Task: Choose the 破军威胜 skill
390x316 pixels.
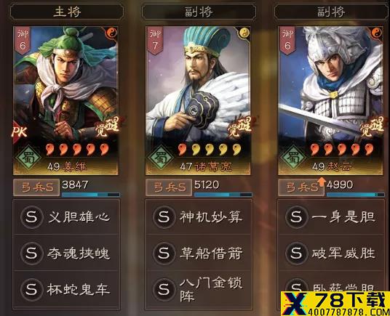Action: click(x=331, y=253)
